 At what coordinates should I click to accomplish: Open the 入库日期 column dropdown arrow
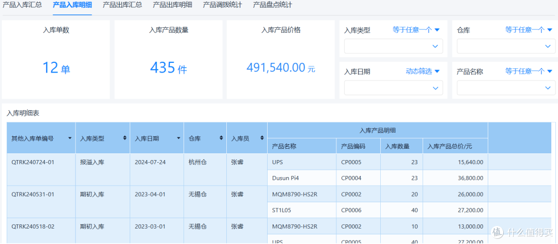(x=178, y=138)
